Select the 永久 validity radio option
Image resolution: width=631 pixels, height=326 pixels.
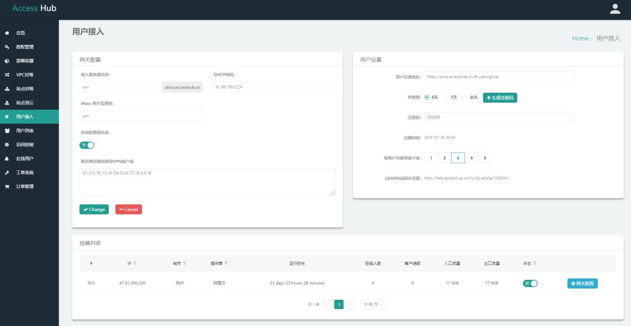[x=465, y=97]
